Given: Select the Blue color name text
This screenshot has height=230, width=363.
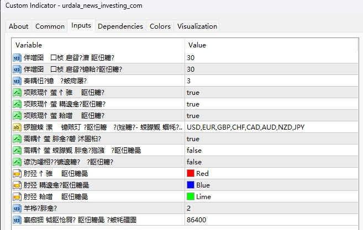Looking at the screenshot, I should point(203,185).
